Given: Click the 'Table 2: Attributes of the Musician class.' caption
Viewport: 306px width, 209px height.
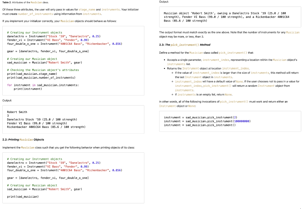Looking at the screenshot, I should pyautogui.click(x=26, y=2).
